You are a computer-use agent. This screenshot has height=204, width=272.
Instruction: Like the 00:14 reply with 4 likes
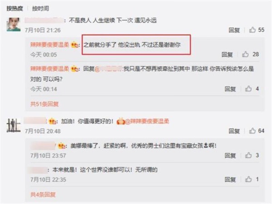tap(248, 89)
